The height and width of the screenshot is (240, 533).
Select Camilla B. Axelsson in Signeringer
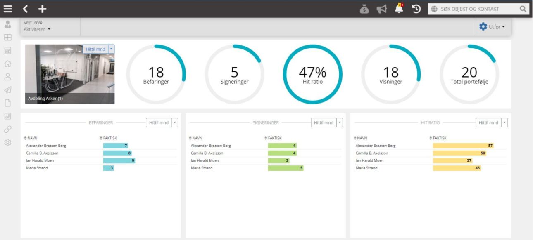[x=207, y=153]
